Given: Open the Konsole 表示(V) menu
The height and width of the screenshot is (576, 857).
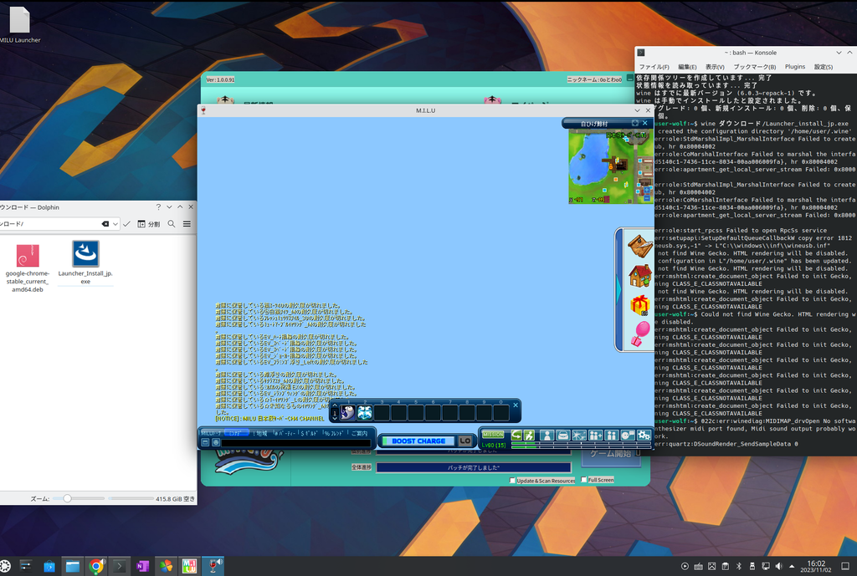Looking at the screenshot, I should (x=715, y=67).
